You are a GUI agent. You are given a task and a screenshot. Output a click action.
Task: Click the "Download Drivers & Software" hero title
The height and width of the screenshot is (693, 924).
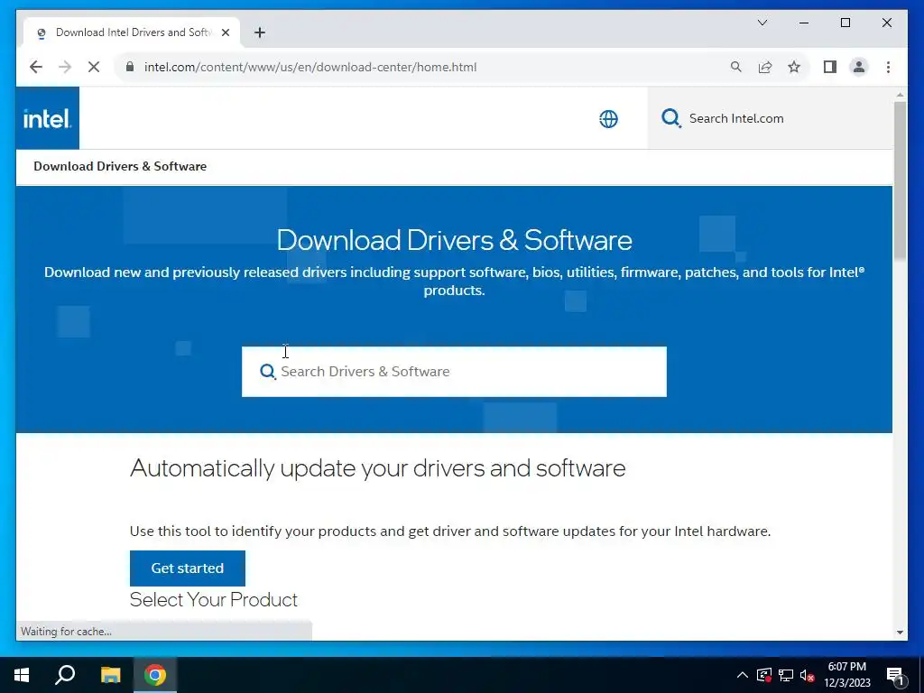[x=455, y=240]
